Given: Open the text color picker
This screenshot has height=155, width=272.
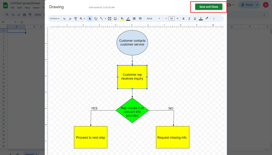Looking at the screenshot, I should pyautogui.click(x=201, y=19).
